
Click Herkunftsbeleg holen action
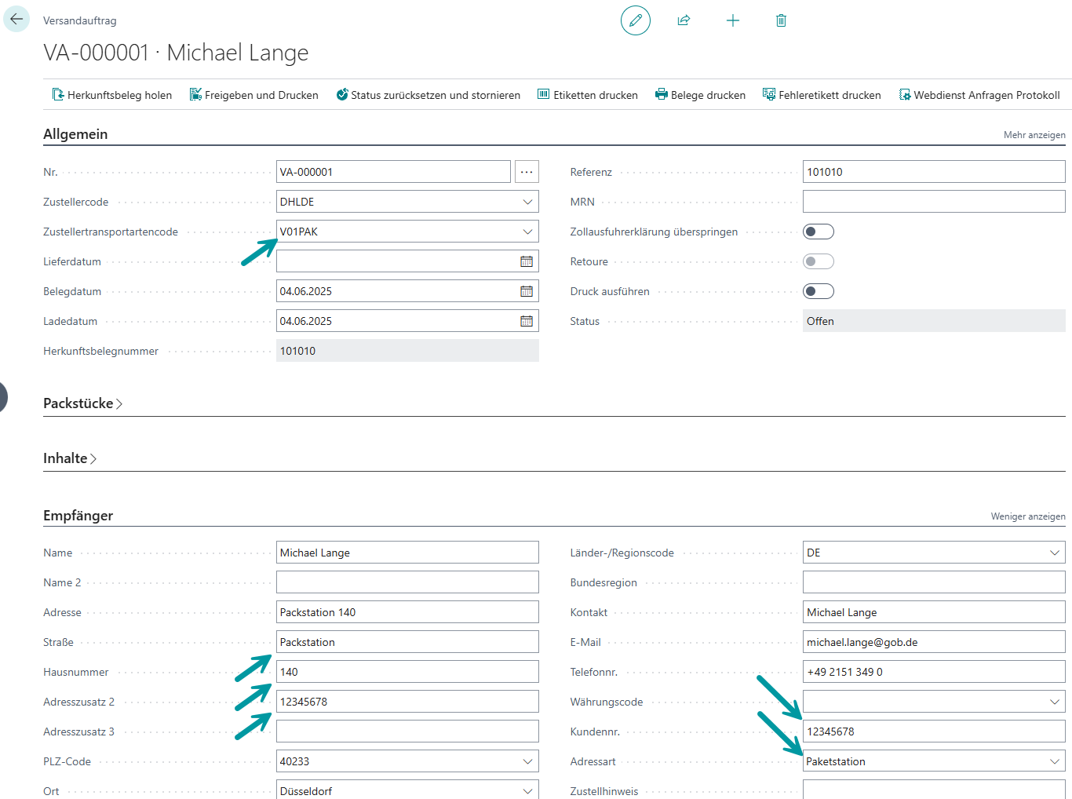pyautogui.click(x=112, y=95)
